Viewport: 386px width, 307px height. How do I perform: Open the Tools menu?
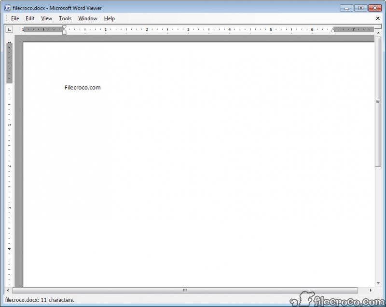65,18
